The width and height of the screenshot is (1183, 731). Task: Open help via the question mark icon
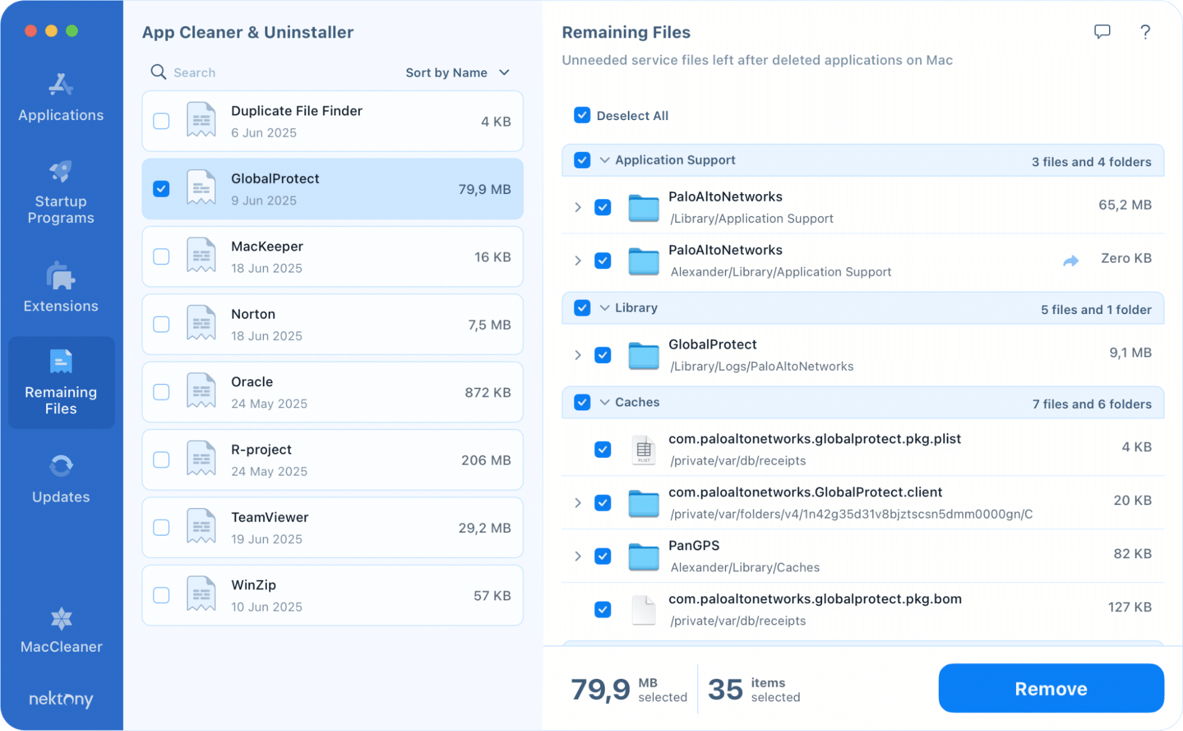1145,32
